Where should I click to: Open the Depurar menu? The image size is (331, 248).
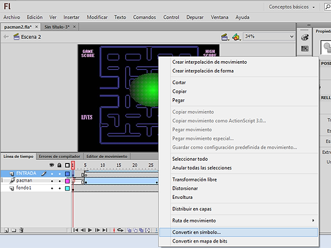tap(195, 17)
